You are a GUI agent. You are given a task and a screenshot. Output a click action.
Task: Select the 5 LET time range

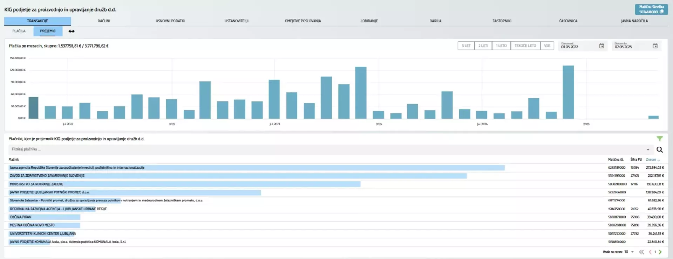tap(466, 46)
